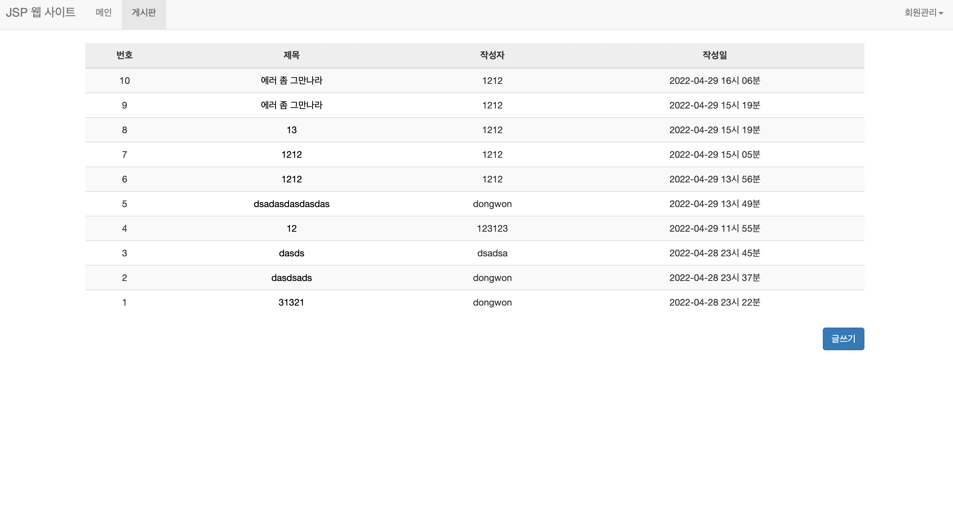
Task: Open post number 10 titled 에러 좀 그만나라
Action: coord(291,80)
